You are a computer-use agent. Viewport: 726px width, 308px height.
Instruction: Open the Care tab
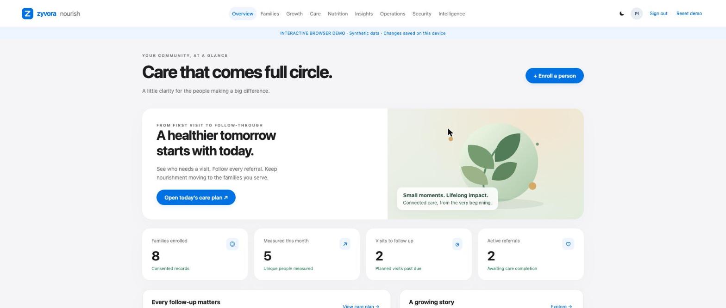click(x=315, y=13)
